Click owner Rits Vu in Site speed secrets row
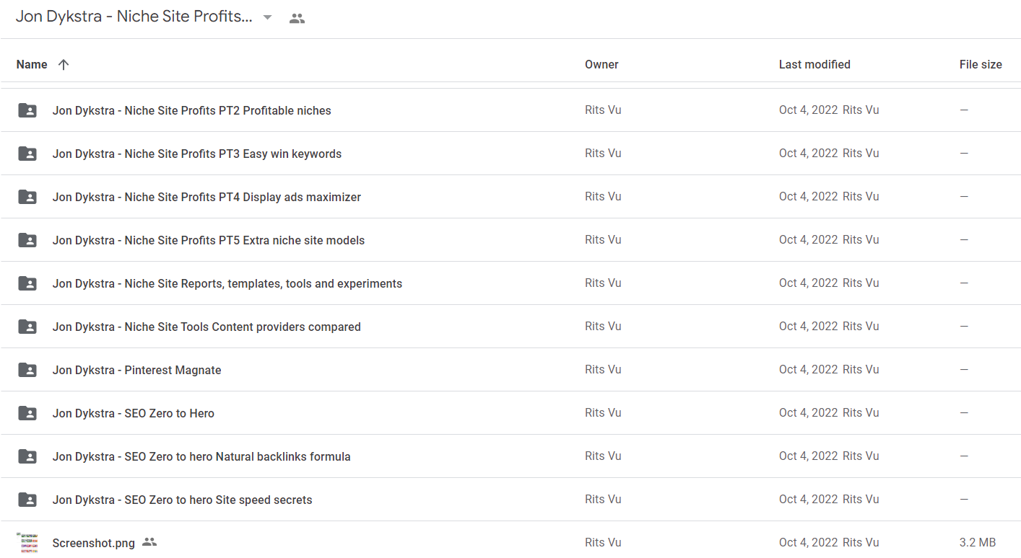1021x558 pixels. coord(603,499)
